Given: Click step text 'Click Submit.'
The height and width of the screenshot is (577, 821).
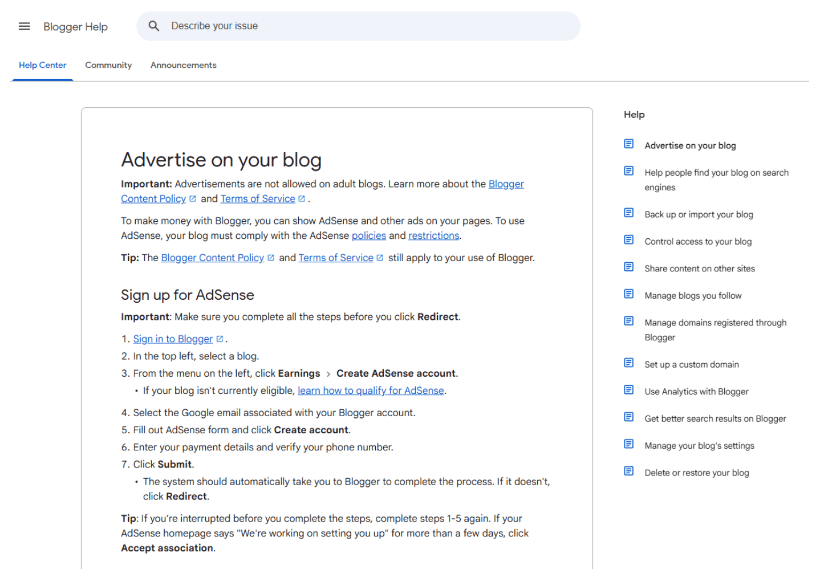Looking at the screenshot, I should 164,464.
